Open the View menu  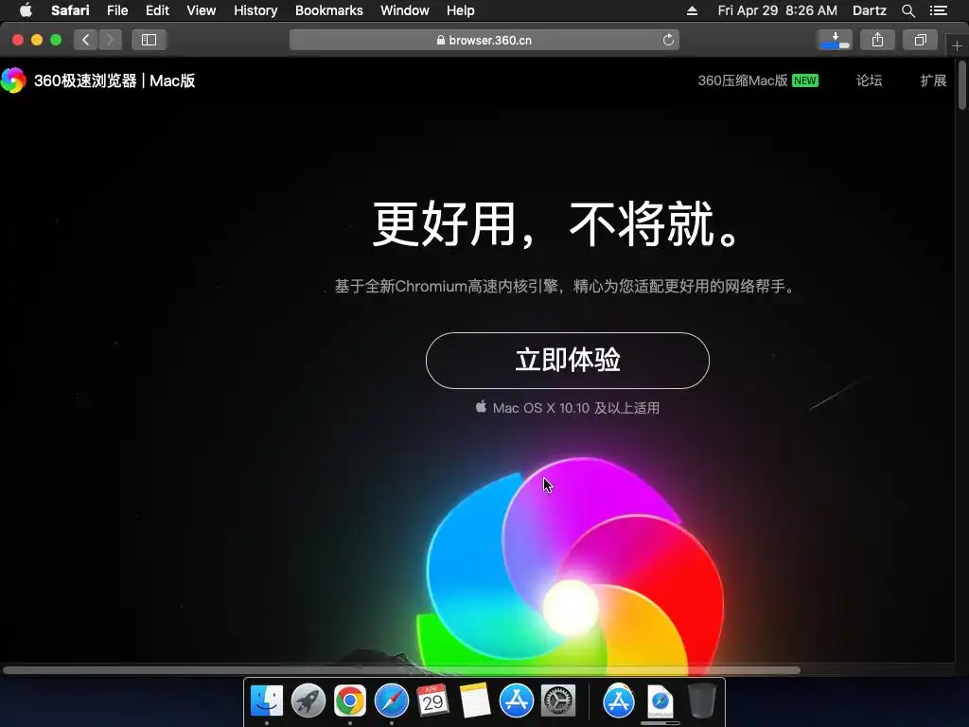201,10
